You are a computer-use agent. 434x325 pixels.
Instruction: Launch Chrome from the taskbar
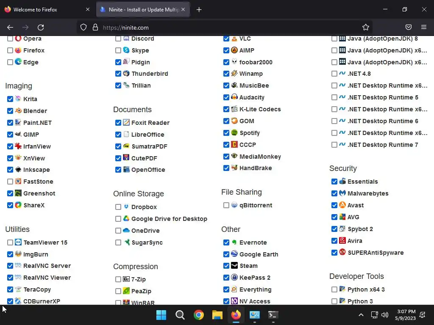point(199,315)
